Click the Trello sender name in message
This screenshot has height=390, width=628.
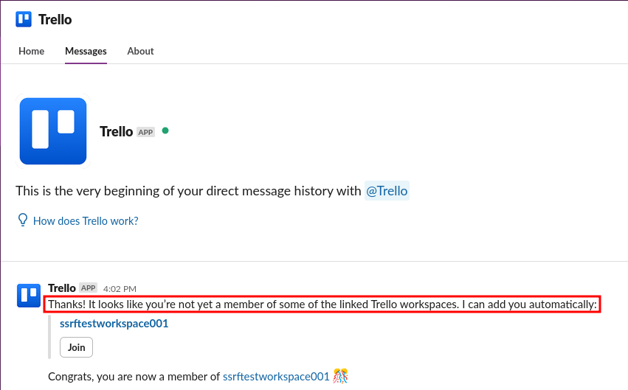[62, 288]
